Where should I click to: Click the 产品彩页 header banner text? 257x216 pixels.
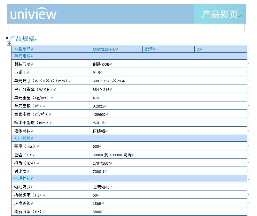220,14
